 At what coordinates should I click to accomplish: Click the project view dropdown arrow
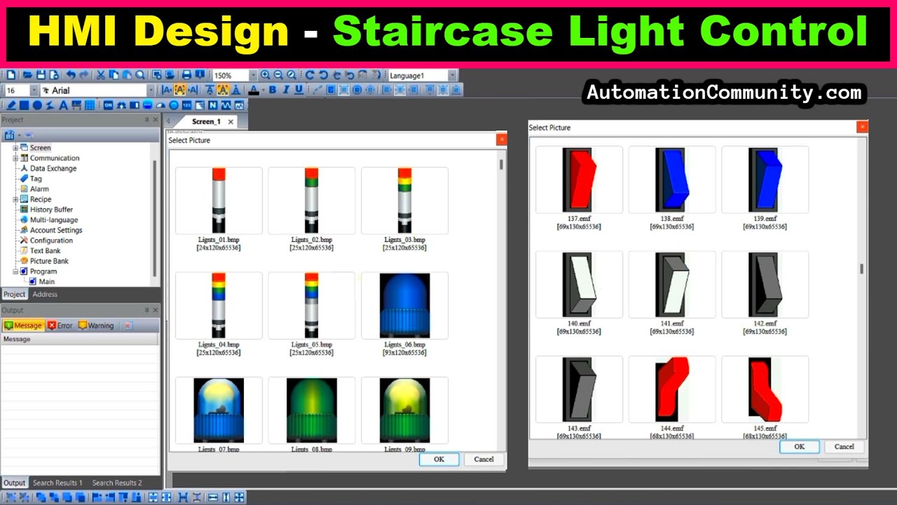(20, 135)
